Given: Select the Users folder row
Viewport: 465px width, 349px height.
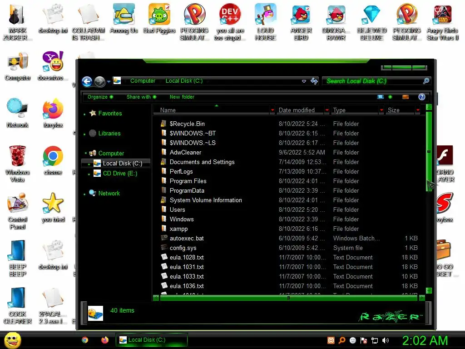Looking at the screenshot, I should tap(289, 209).
